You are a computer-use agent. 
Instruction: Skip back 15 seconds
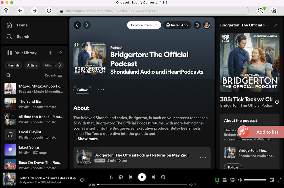tap(121, 177)
